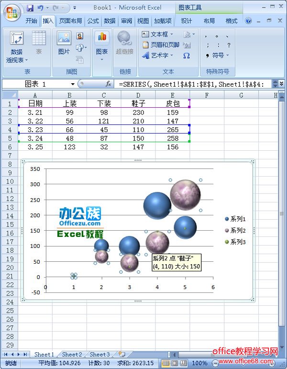Open the Name Box dropdown arrow
The height and width of the screenshot is (369, 287).
(73, 84)
